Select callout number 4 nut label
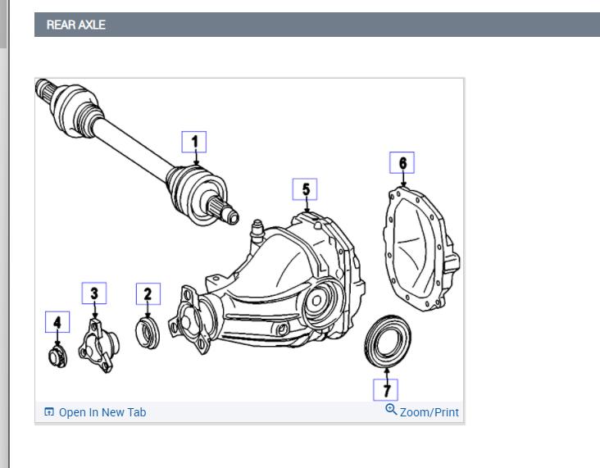 pyautogui.click(x=57, y=322)
